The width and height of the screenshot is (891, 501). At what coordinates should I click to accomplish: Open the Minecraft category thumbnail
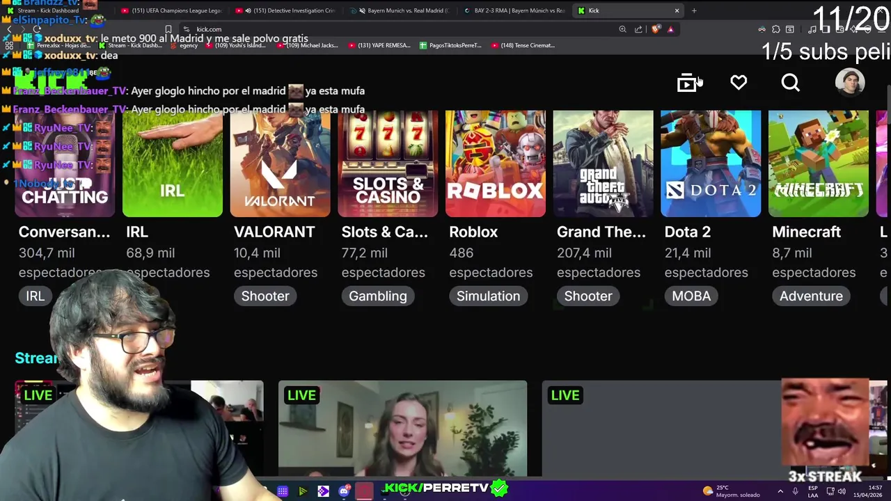[x=819, y=164]
